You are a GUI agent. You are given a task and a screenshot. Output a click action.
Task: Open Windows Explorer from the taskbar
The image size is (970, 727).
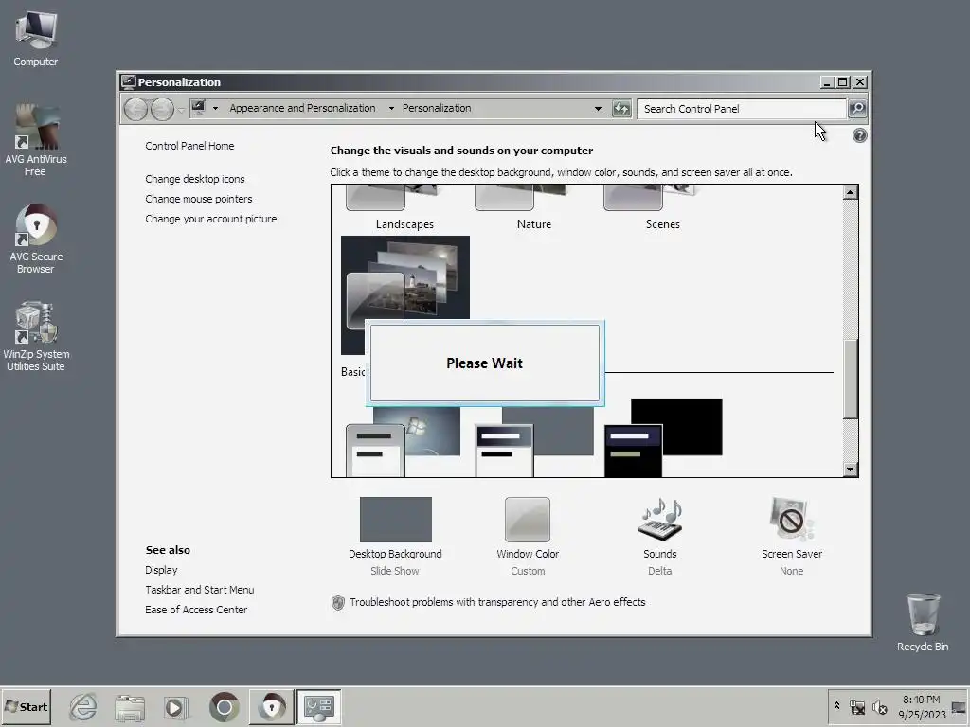click(x=129, y=707)
